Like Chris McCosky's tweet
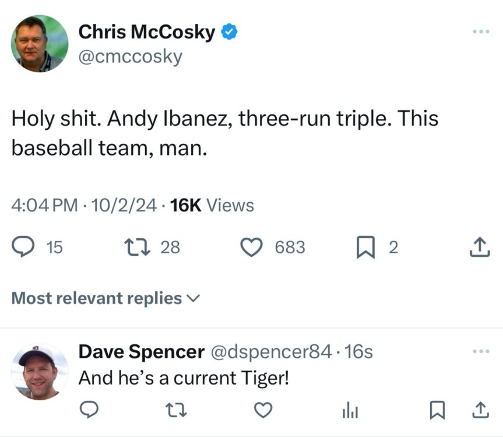 pos(252,248)
